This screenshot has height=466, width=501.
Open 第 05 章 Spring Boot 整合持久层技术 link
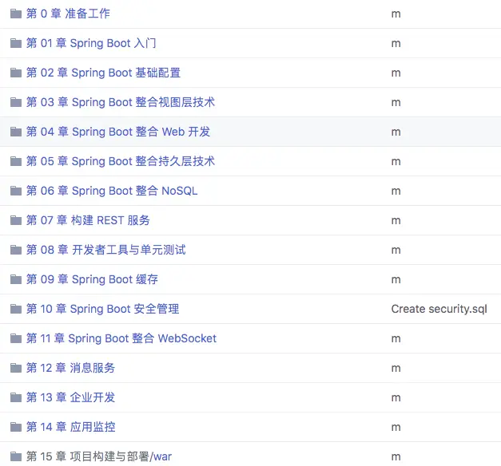[121, 161]
